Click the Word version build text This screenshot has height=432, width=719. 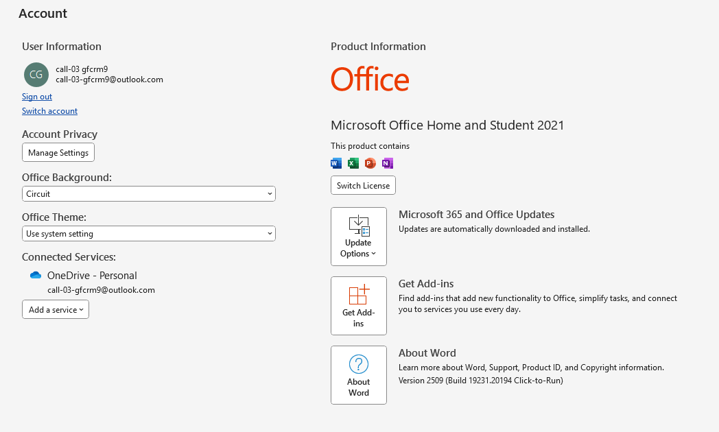480,381
